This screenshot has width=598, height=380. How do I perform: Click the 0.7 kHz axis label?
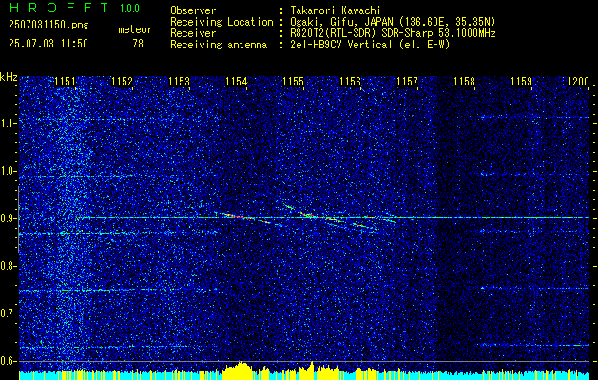tap(9, 313)
